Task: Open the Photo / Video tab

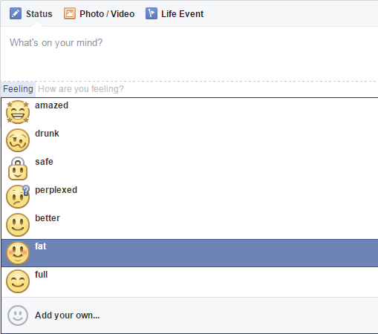Action: tap(99, 13)
